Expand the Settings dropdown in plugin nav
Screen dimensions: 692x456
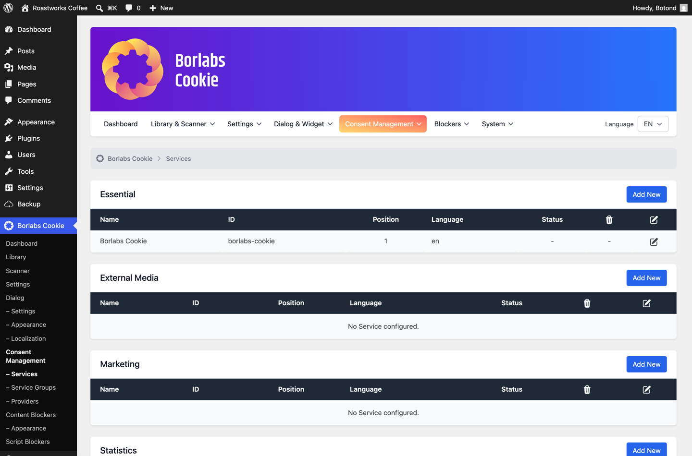(x=244, y=124)
